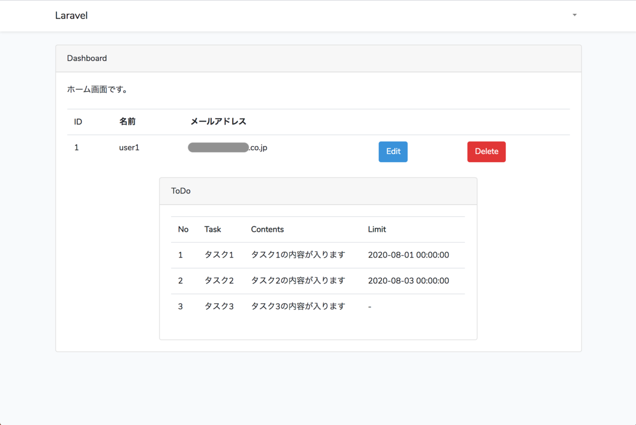Click the Task column header
Screen dimensions: 636x425
[x=213, y=229]
